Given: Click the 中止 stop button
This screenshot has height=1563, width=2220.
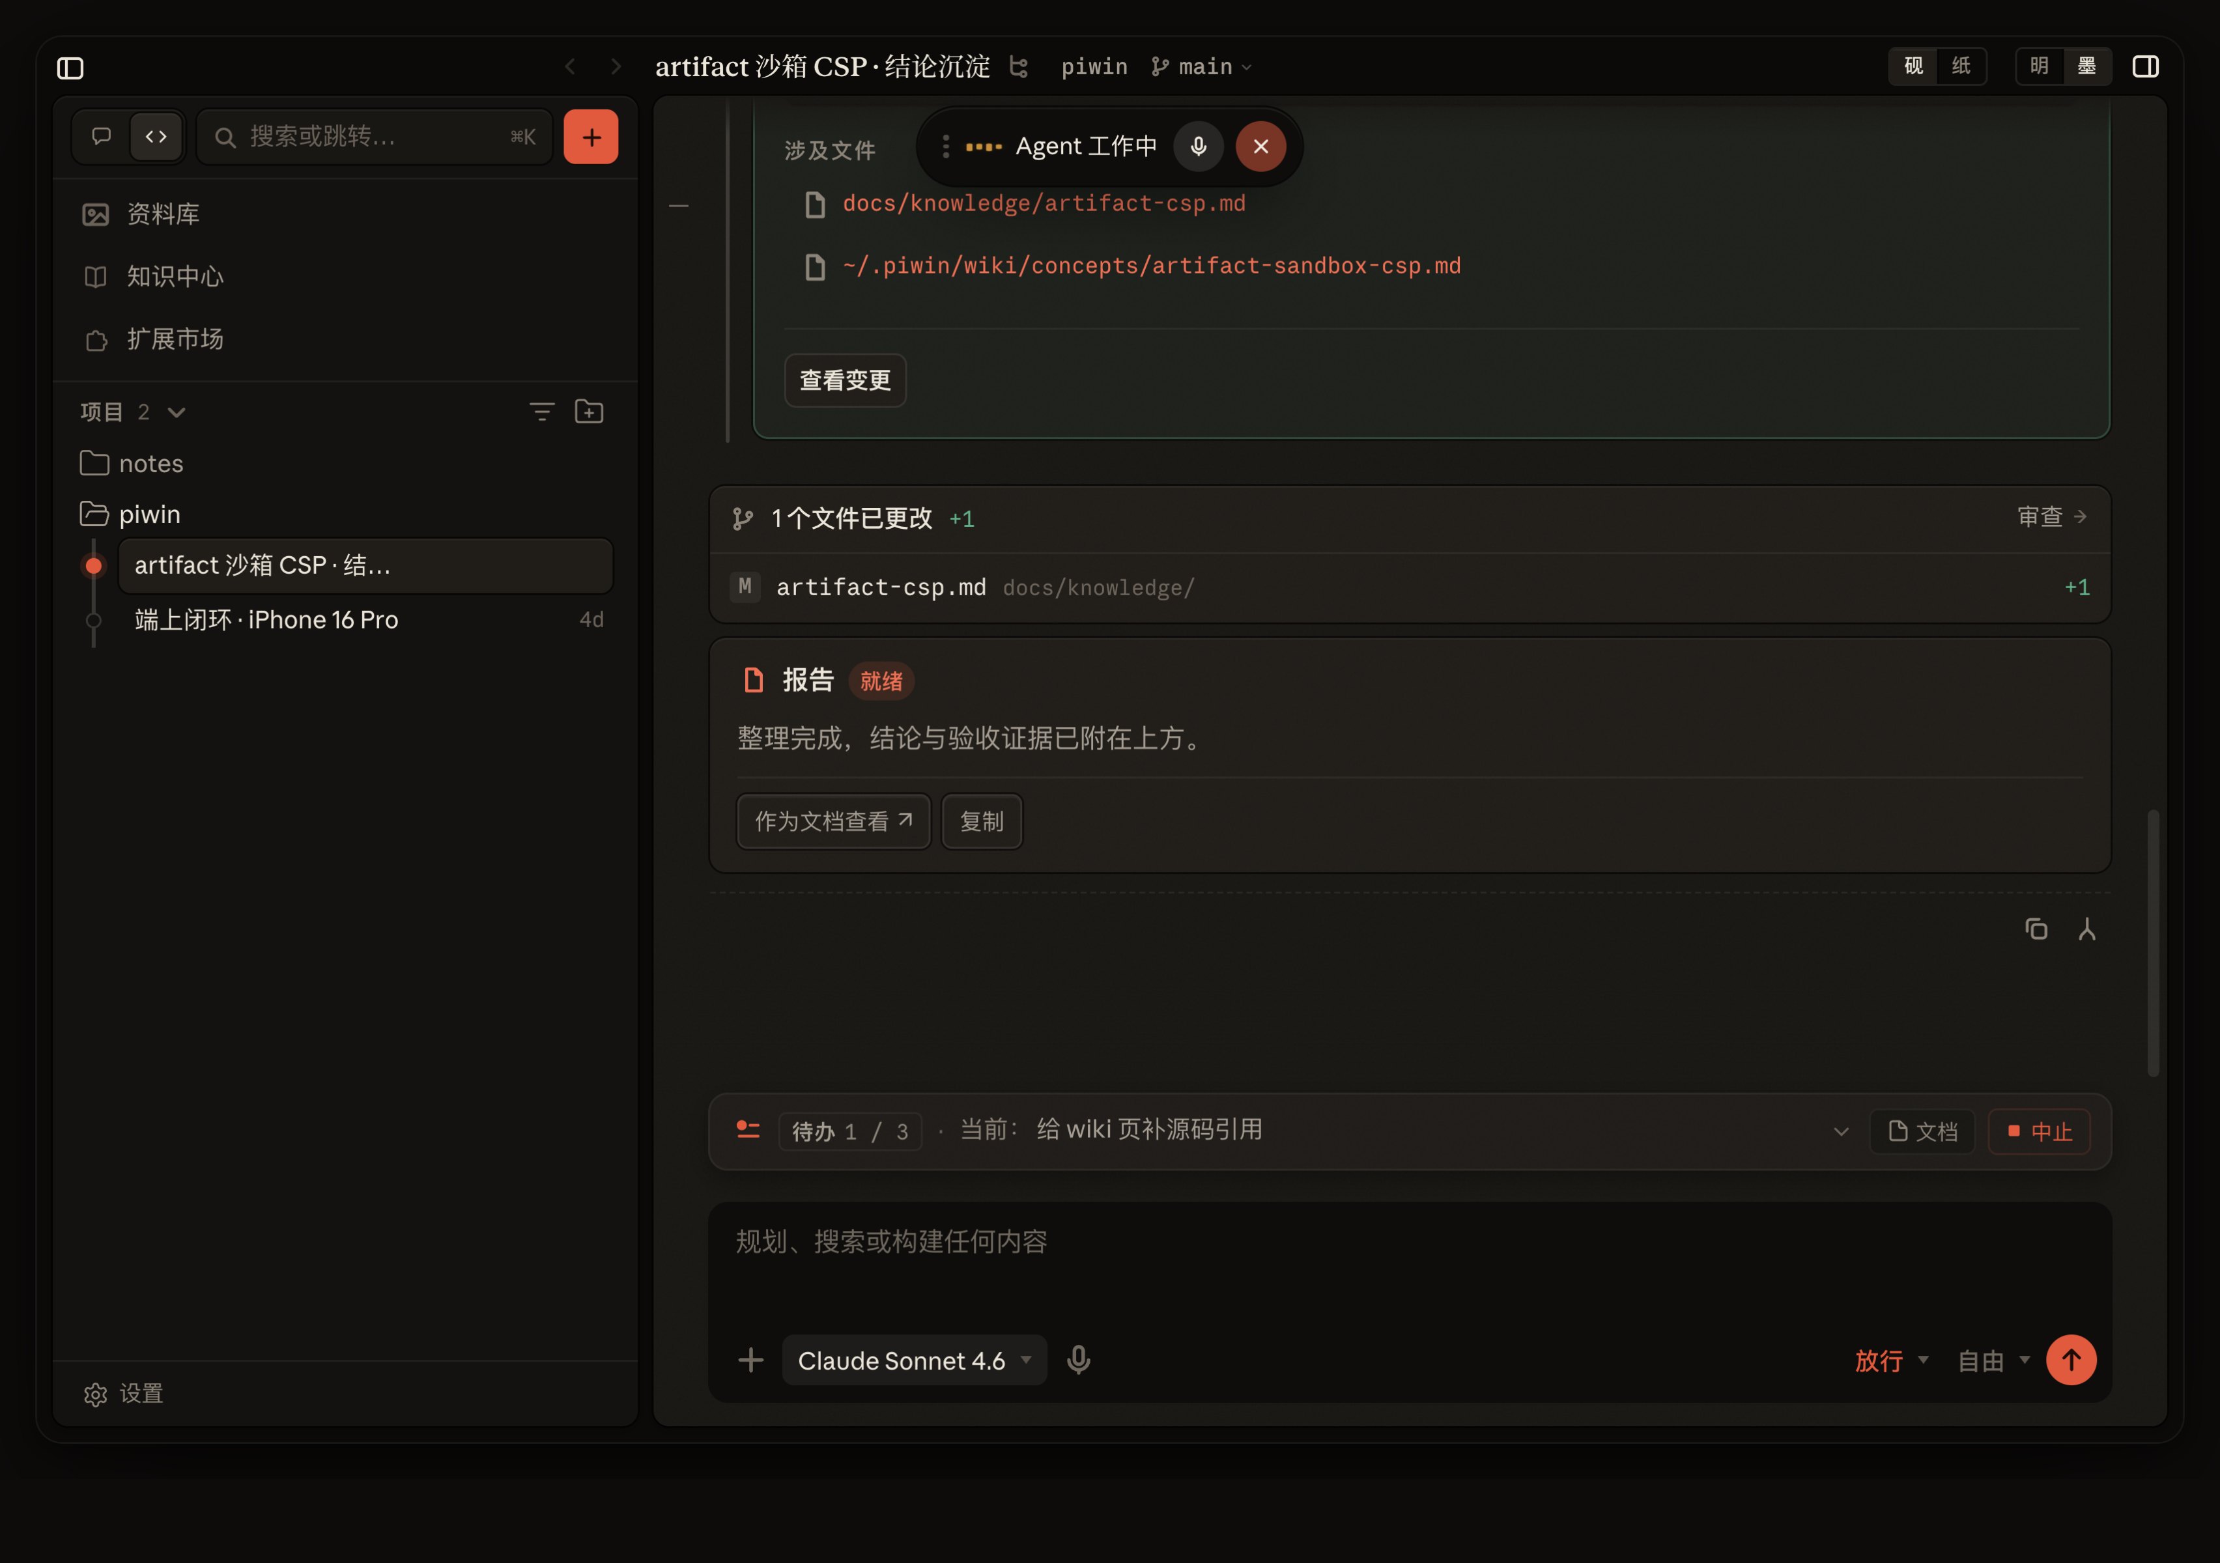Looking at the screenshot, I should click(2039, 1132).
